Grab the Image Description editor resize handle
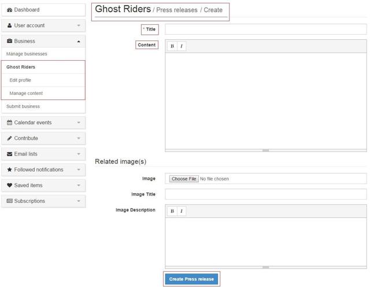 (266, 267)
